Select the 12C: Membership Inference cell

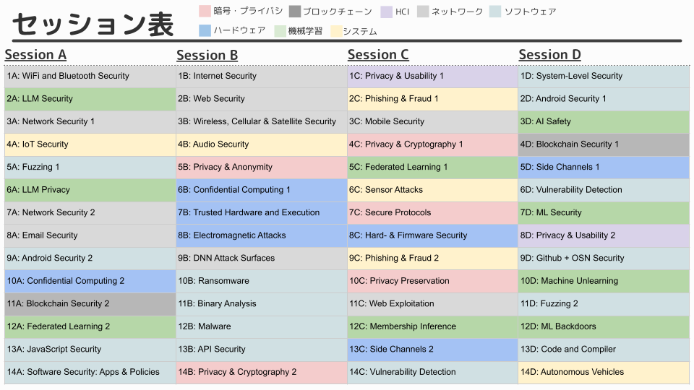pyautogui.click(x=433, y=326)
